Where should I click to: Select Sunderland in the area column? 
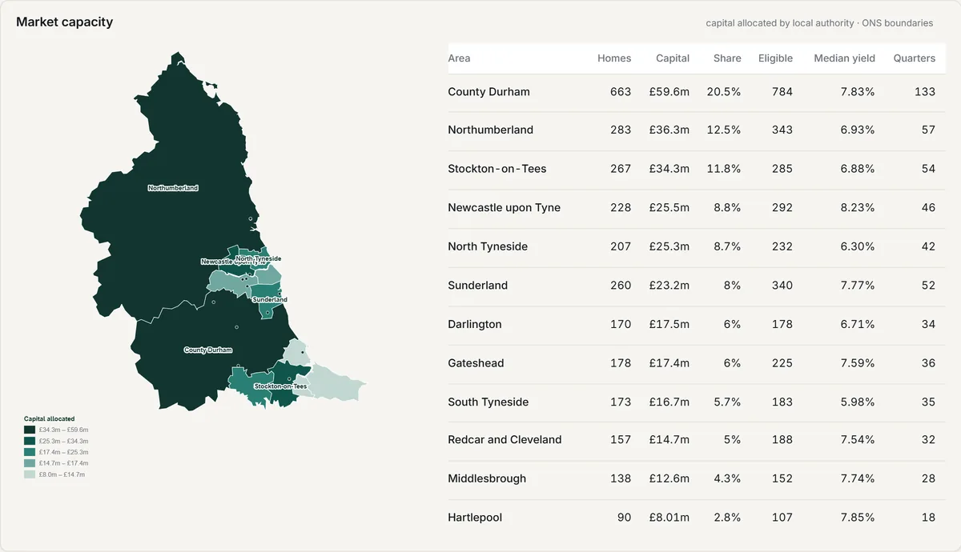[478, 286]
